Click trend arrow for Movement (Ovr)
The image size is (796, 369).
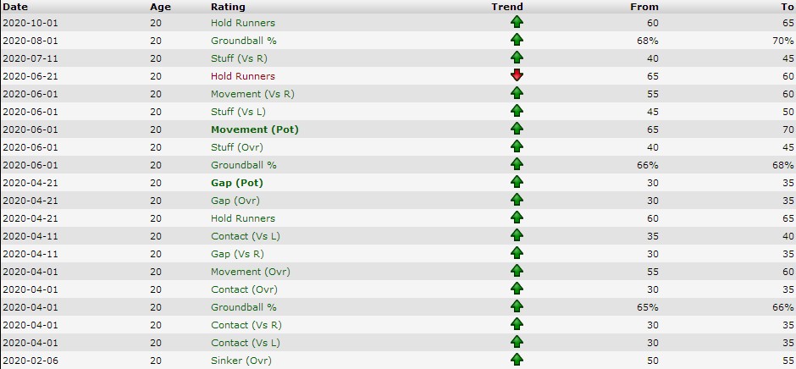point(517,272)
